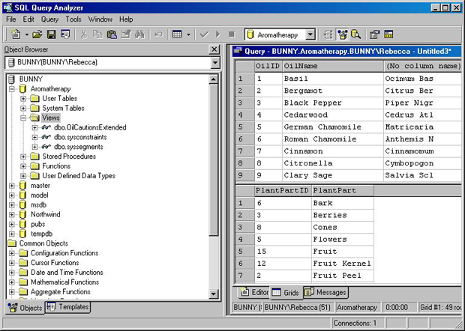Open the New Query dropdown arrow
This screenshot has height=331, width=465.
tap(26, 34)
